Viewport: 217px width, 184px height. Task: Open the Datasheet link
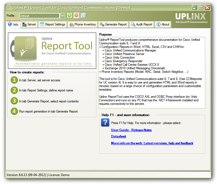[x=118, y=136]
